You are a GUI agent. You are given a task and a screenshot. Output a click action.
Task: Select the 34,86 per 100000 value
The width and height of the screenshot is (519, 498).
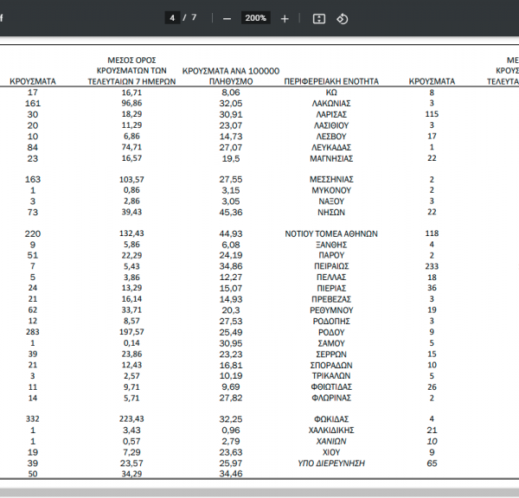pos(231,266)
